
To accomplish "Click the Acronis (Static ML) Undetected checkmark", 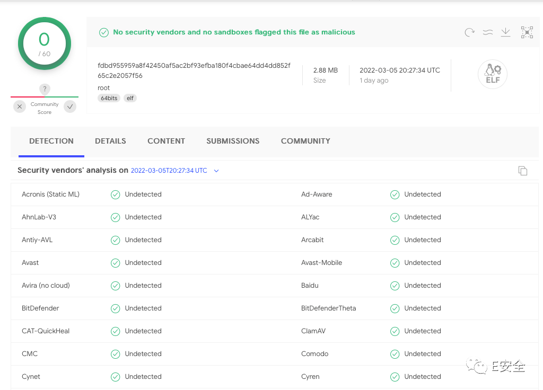I will (115, 194).
